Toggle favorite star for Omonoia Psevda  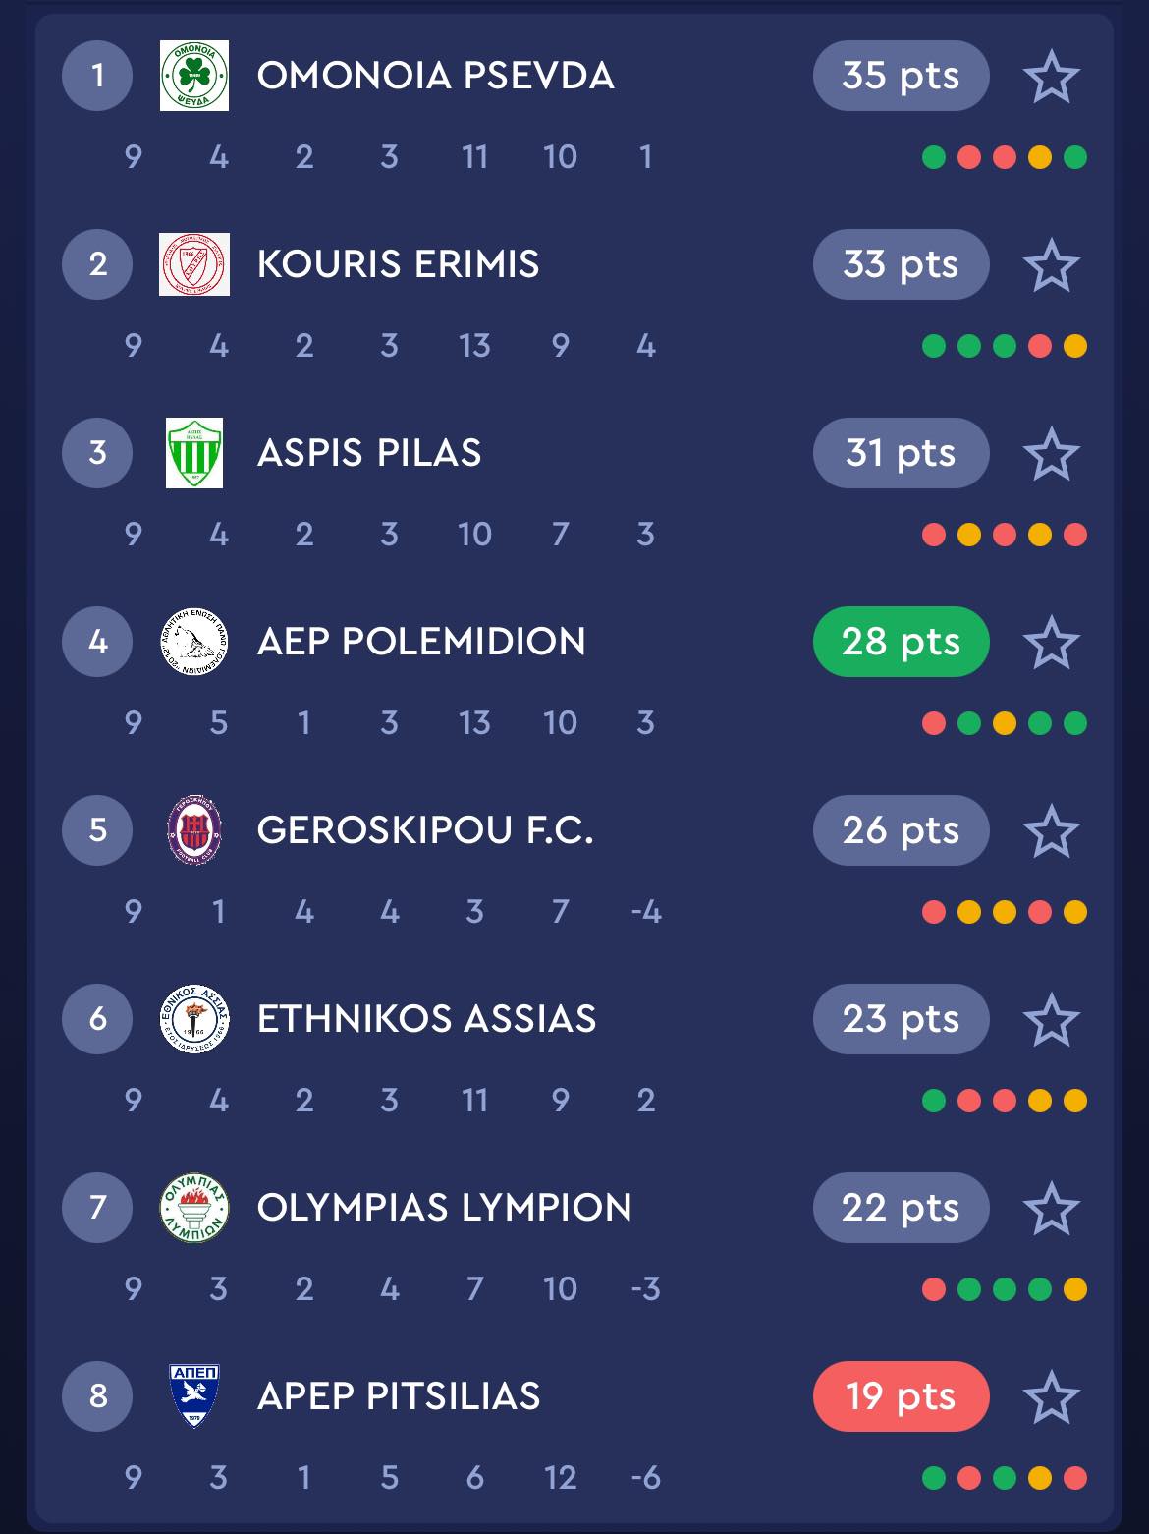point(1052,77)
